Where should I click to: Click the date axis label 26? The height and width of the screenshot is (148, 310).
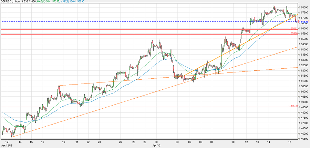click(x=120, y=142)
